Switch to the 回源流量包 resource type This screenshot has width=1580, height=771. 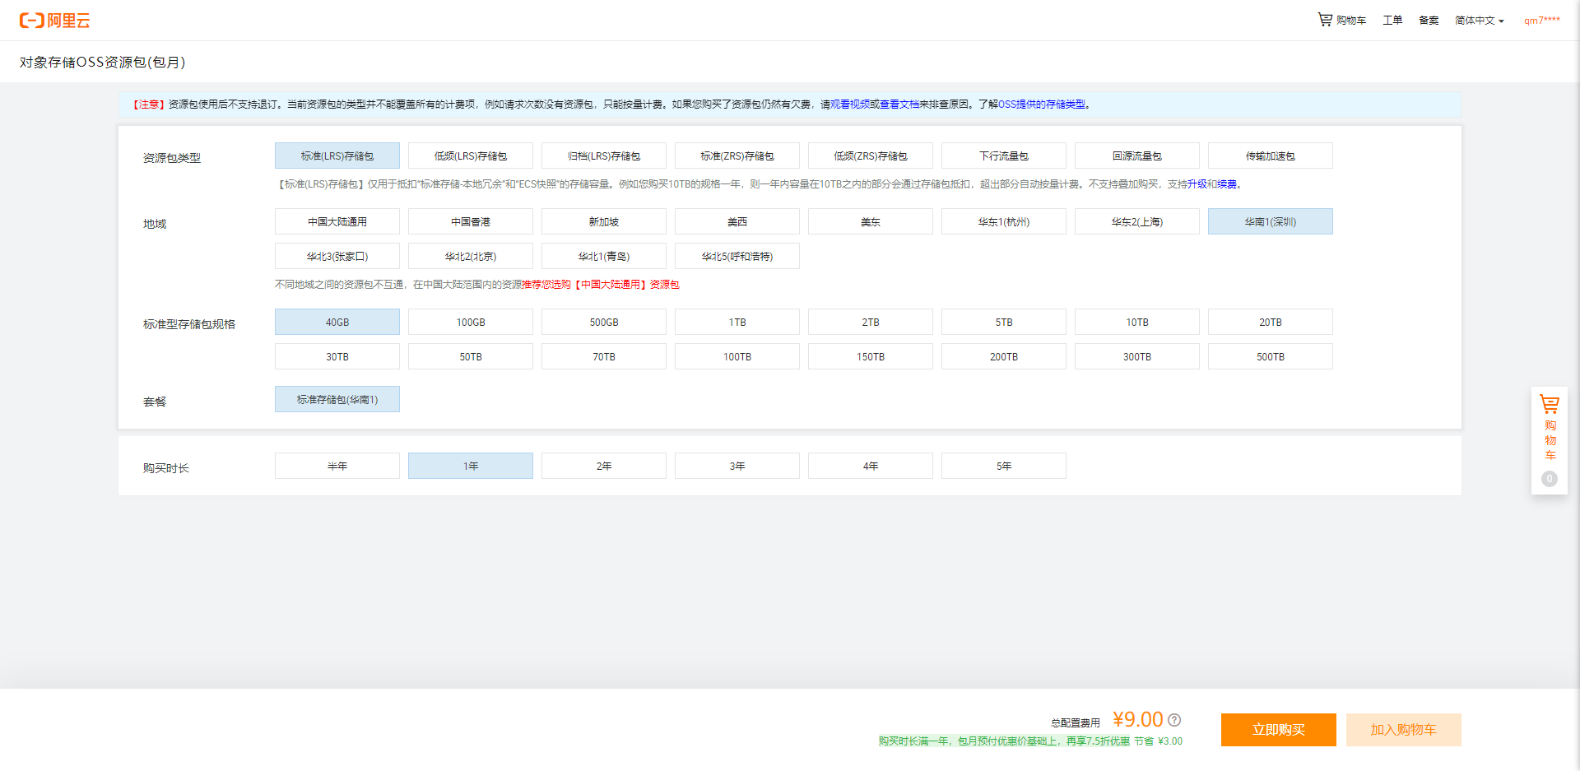[1137, 156]
